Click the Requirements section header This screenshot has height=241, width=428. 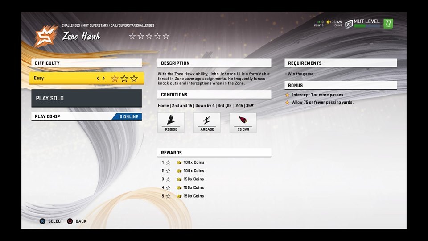click(341, 63)
